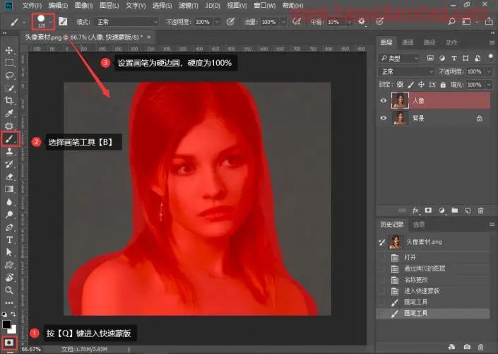The height and width of the screenshot is (354, 498).
Task: Select the Rectangular Marquee tool
Action: [9, 63]
